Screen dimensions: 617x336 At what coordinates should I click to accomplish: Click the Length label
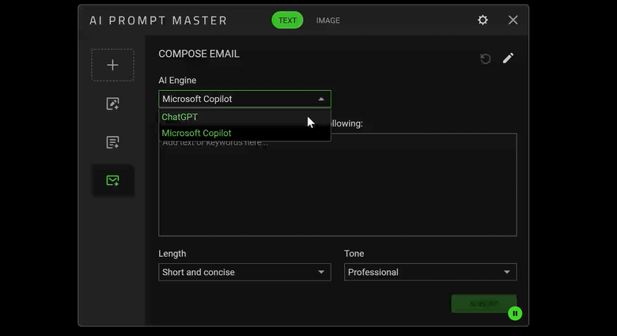(172, 254)
